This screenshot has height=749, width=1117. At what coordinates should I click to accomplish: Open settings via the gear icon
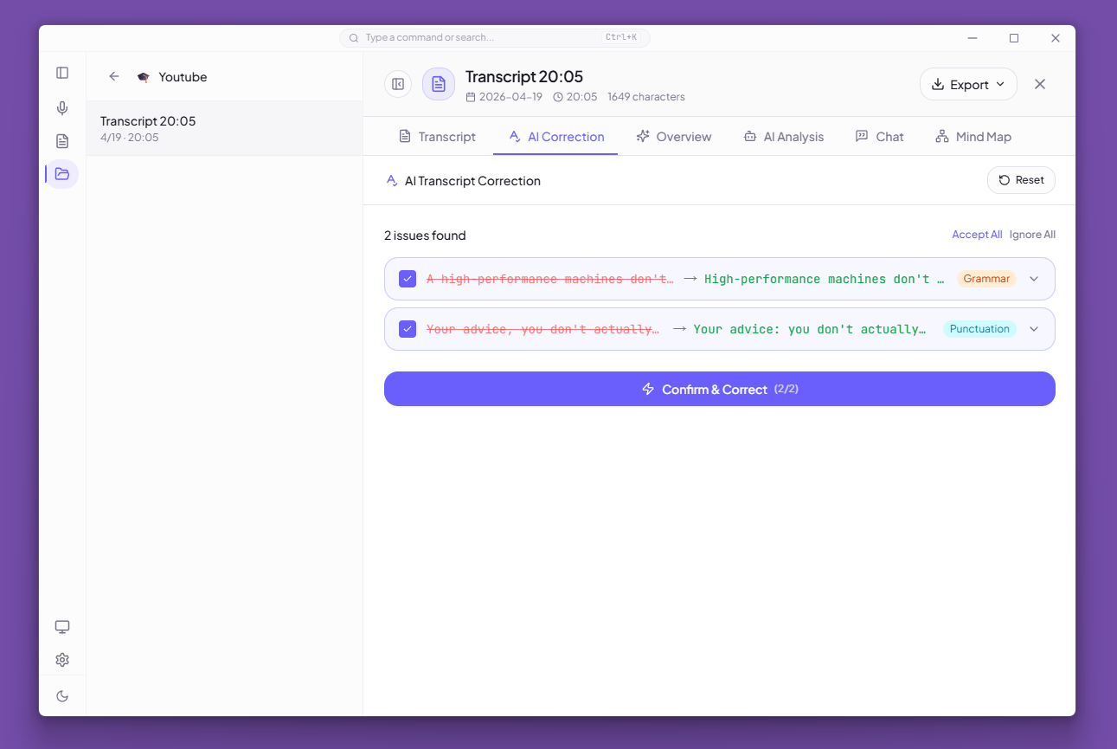click(62, 660)
